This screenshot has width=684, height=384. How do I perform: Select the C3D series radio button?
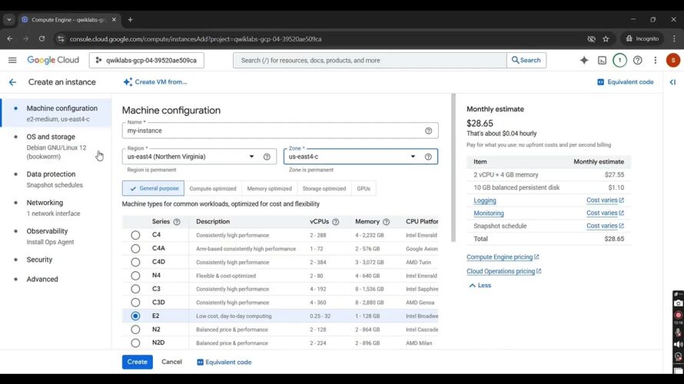point(135,303)
